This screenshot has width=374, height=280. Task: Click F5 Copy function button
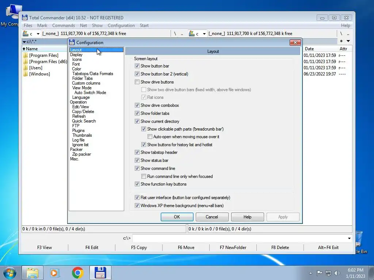point(139,248)
